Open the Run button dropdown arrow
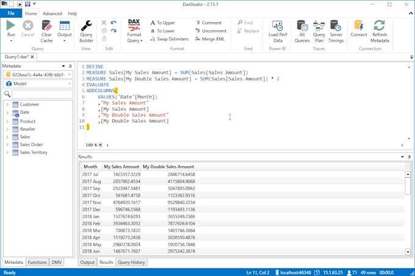 (x=11, y=41)
